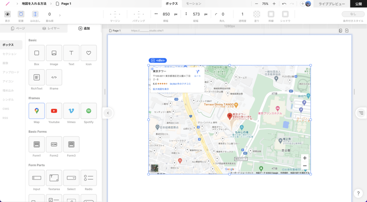Click the ルート directions link on map
Viewport: 367px width, 202px height.
coord(197,74)
